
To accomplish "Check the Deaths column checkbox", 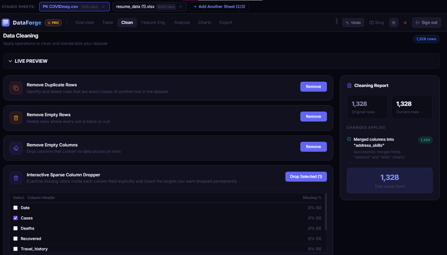I will click(15, 228).
